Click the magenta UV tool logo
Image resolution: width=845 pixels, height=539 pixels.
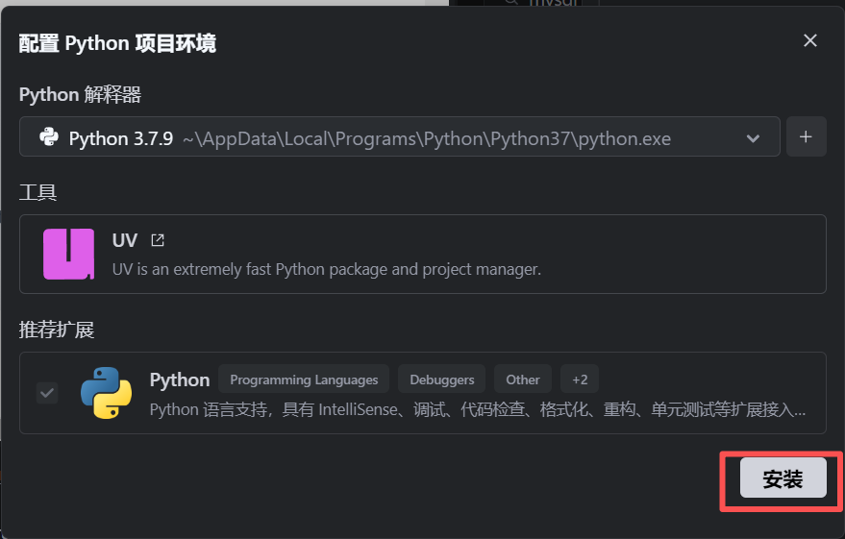pyautogui.click(x=69, y=255)
